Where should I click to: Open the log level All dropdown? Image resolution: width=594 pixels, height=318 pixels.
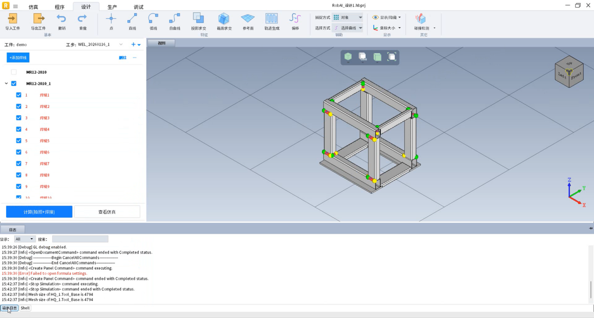[25, 239]
